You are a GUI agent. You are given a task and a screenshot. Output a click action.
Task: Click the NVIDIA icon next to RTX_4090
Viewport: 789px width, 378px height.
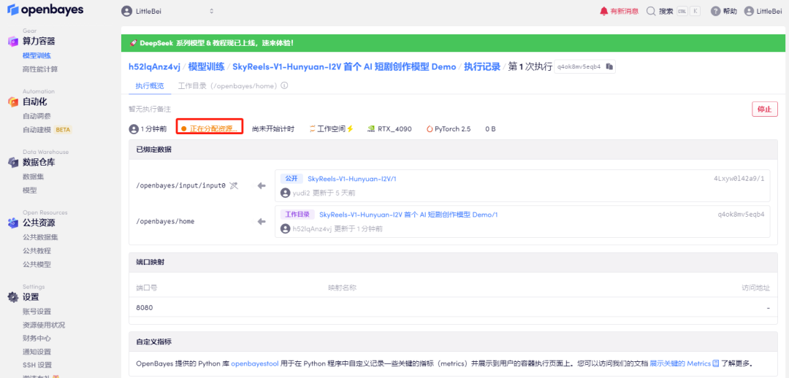pyautogui.click(x=372, y=128)
